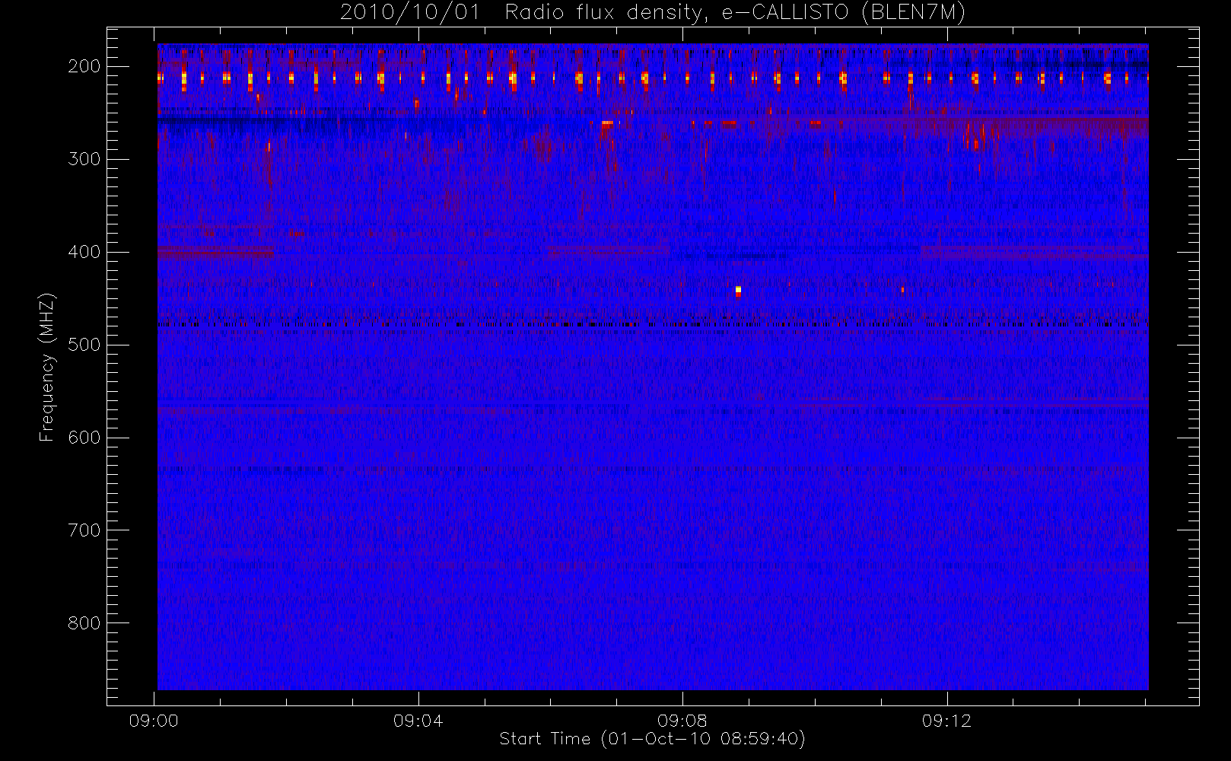The width and height of the screenshot is (1231, 761).
Task: Click the 300 frequency tick label
Action: [84, 159]
